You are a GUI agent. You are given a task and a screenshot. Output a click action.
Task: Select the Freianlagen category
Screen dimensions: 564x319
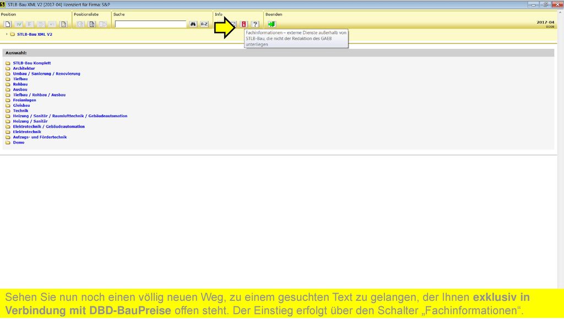click(24, 100)
